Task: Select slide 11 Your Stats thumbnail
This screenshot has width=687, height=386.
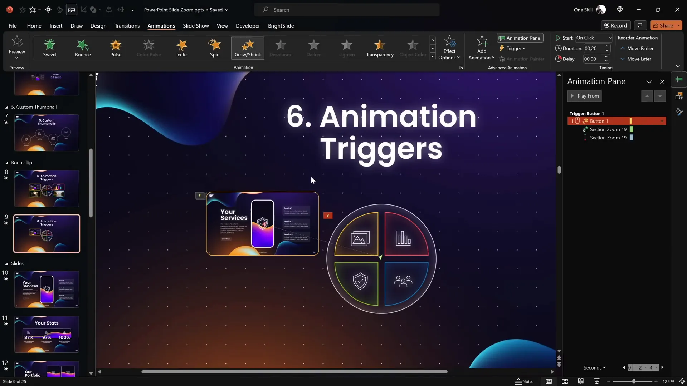Action: (x=47, y=334)
